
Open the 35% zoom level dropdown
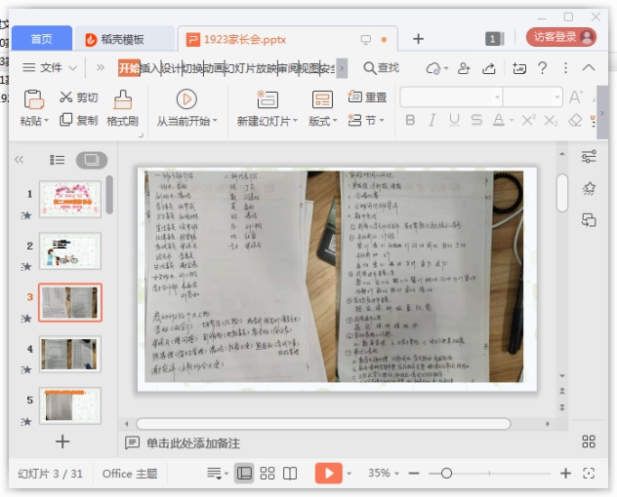coord(383,473)
